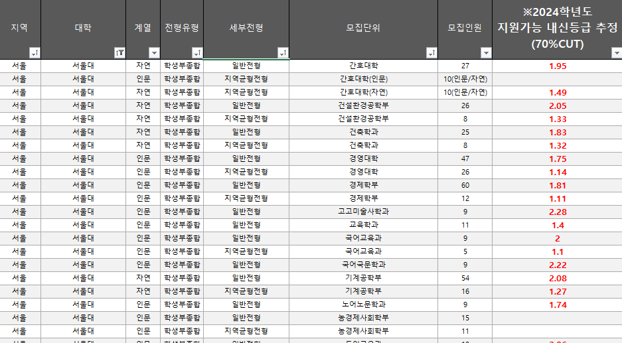This screenshot has height=343, width=622.
Task: Select recruitment count 16 cell
Action: pos(465,291)
